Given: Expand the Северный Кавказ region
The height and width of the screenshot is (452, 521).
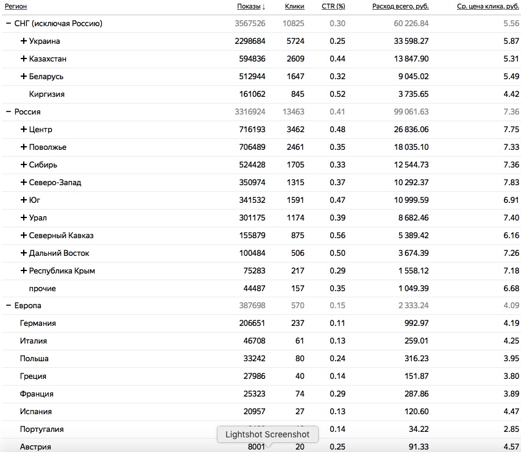Looking at the screenshot, I should 24,235.
